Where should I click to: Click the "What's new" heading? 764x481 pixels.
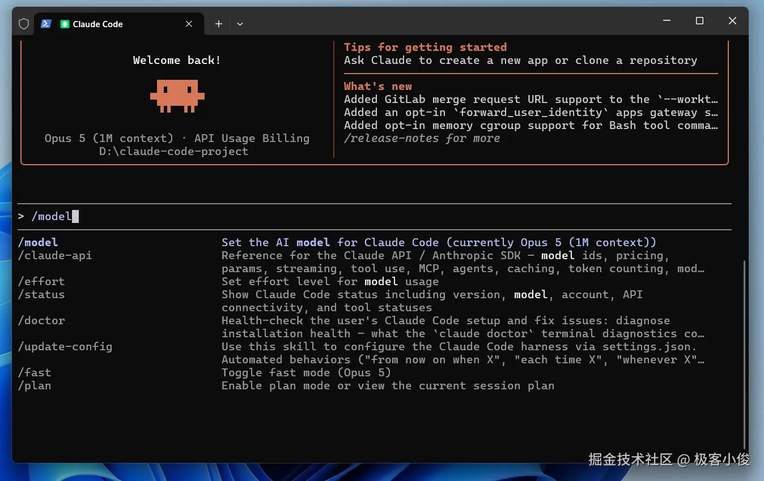click(378, 86)
